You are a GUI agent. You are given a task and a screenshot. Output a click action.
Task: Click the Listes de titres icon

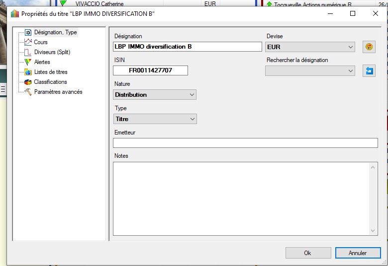click(x=28, y=72)
